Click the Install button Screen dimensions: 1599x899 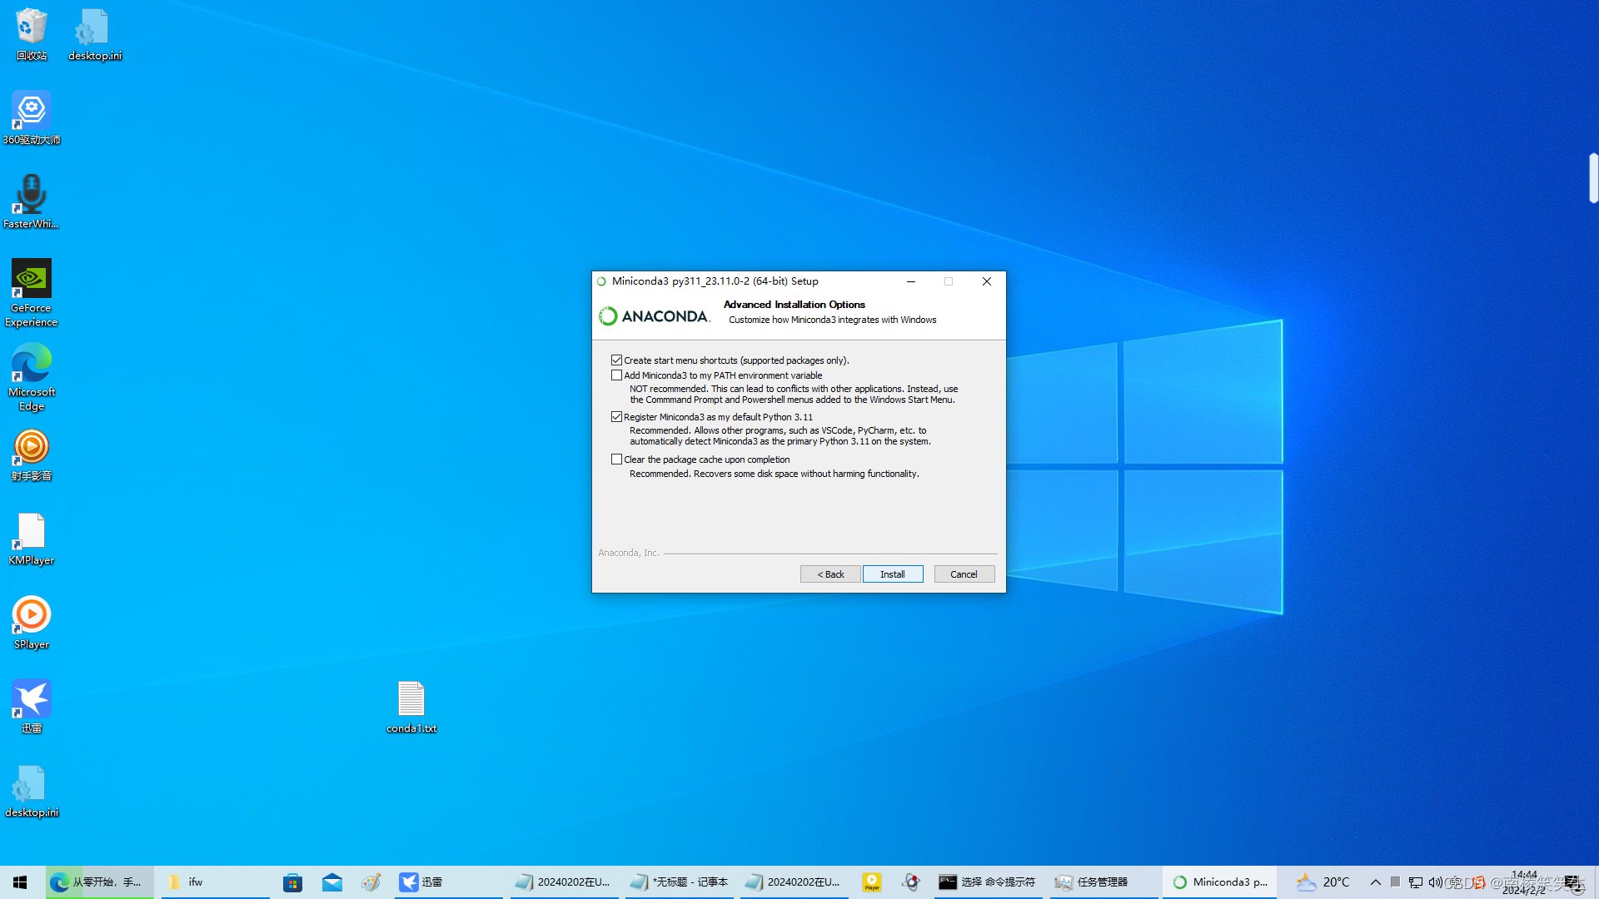pos(893,574)
